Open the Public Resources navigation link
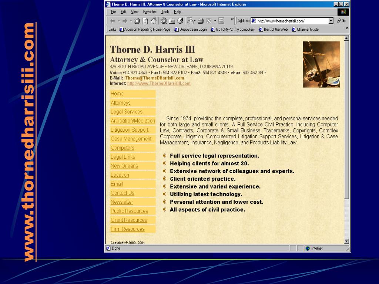Viewport: 379px width, 284px height. click(129, 211)
